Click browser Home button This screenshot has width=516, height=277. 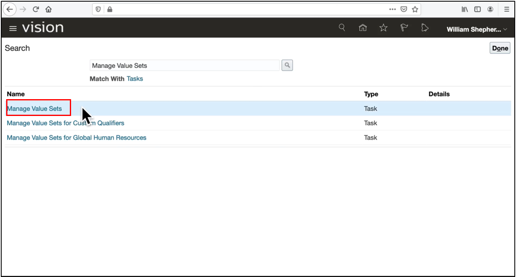(x=48, y=9)
